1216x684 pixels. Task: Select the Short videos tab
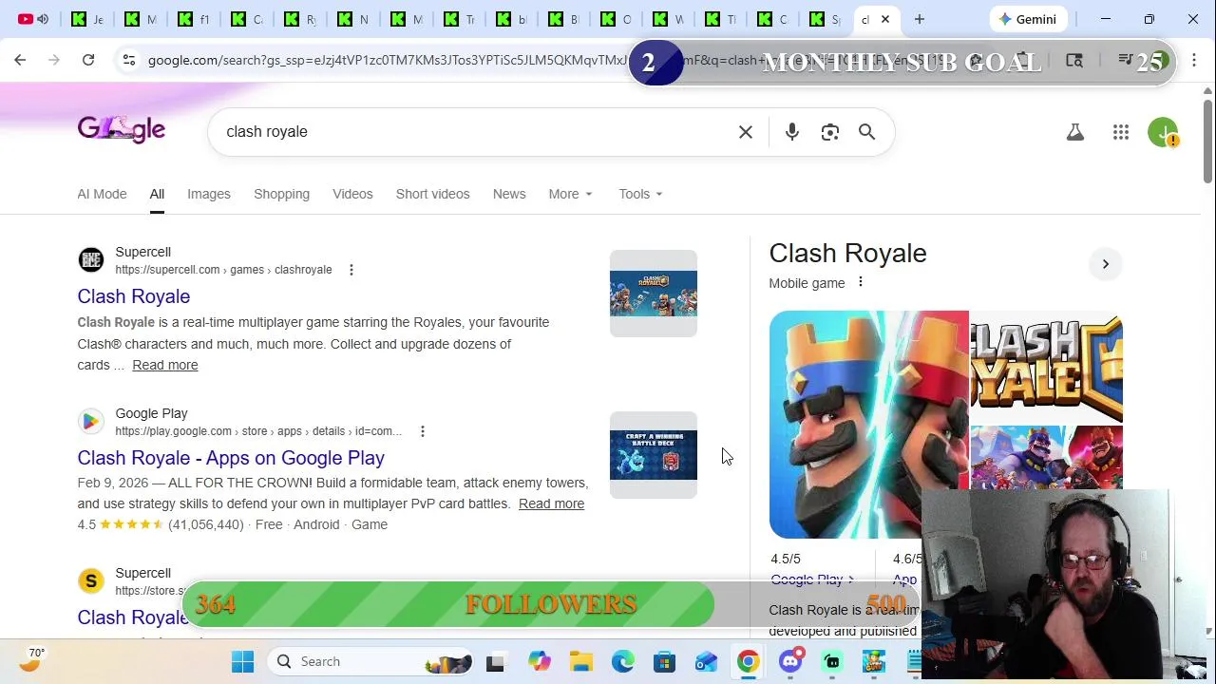432,194
